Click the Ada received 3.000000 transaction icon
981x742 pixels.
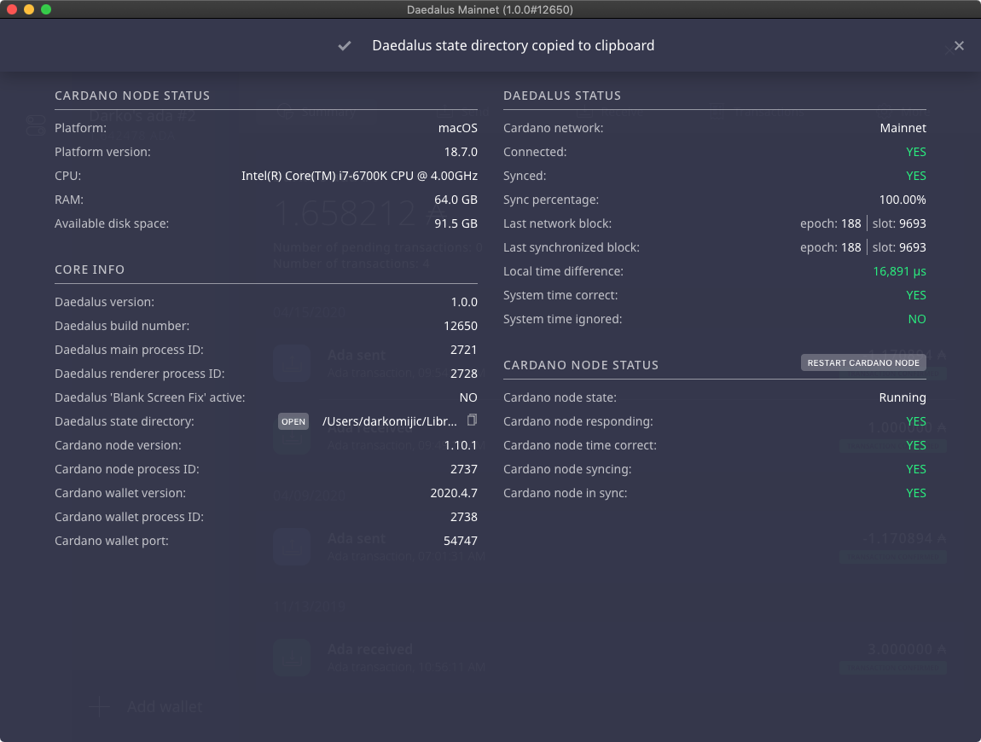click(292, 657)
